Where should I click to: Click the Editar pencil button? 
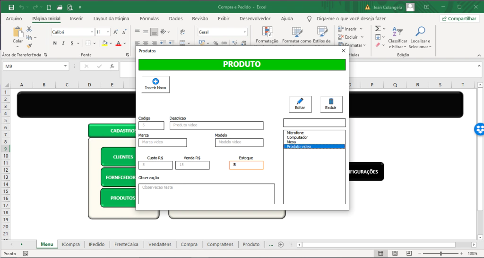300,104
